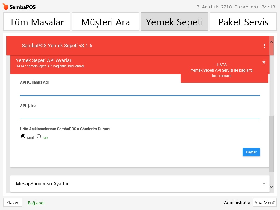The image size is (280, 210).
Task: Click the Administrator user label
Action: [237, 203]
